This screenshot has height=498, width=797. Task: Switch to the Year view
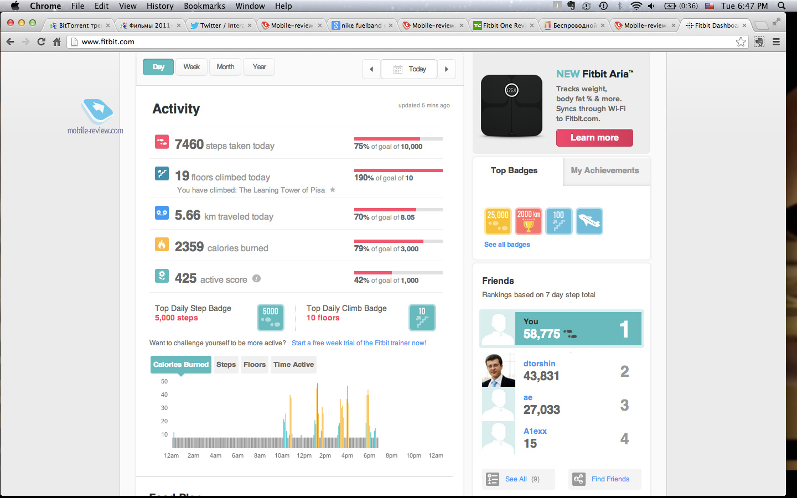[x=260, y=67]
